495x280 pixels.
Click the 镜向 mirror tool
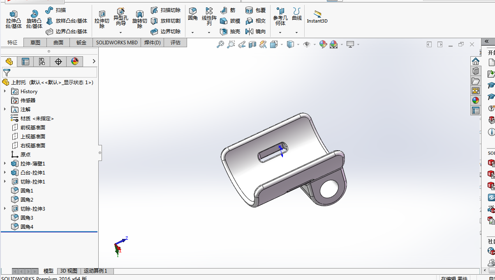(256, 31)
